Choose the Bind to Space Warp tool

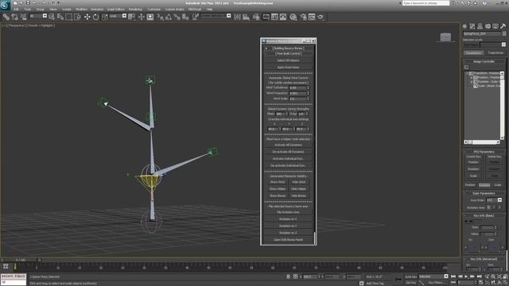[23, 17]
